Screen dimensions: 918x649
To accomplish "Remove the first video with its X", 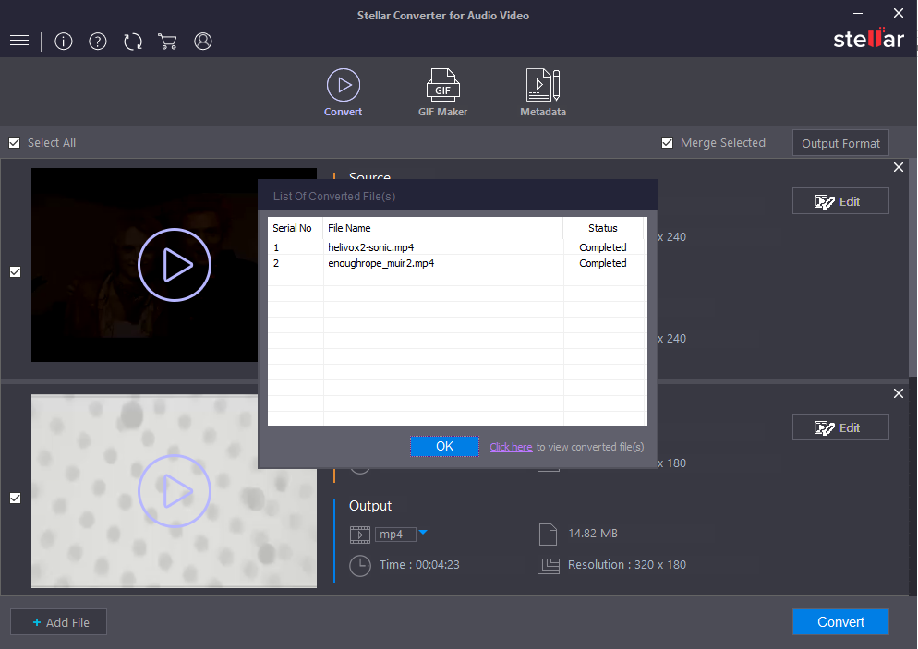I will pyautogui.click(x=899, y=167).
